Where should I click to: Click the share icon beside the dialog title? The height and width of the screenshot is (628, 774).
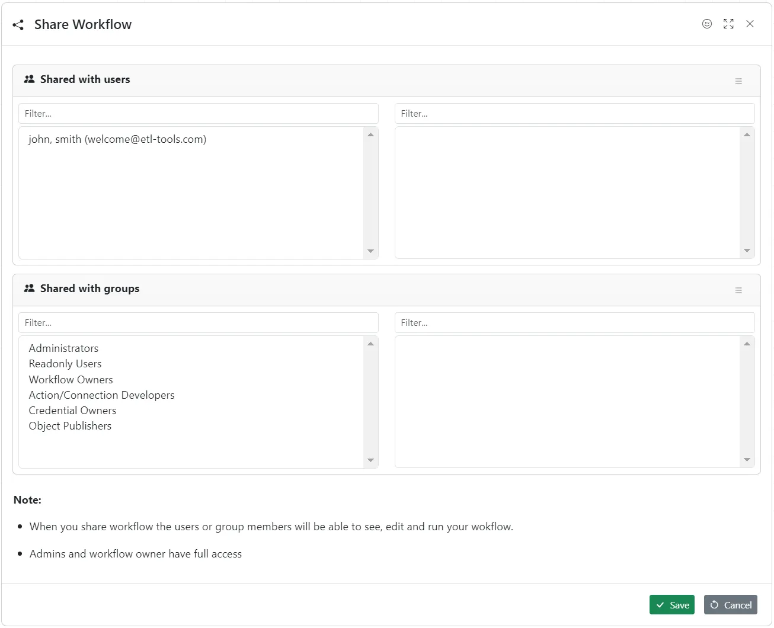(18, 25)
